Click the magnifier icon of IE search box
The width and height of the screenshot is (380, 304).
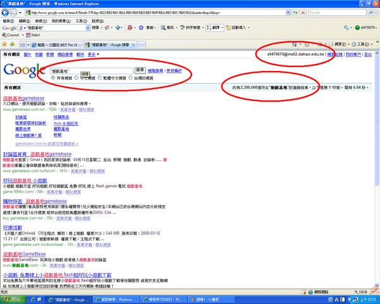[x=370, y=13]
